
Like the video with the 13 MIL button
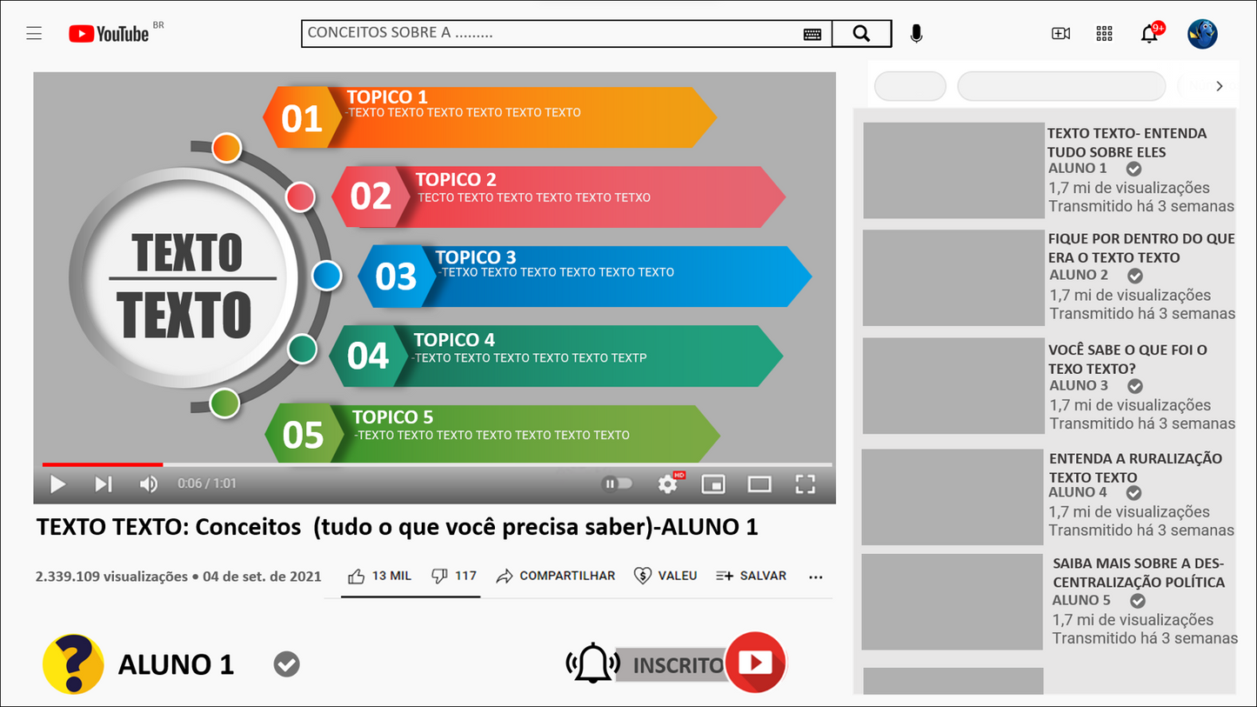[x=378, y=576]
